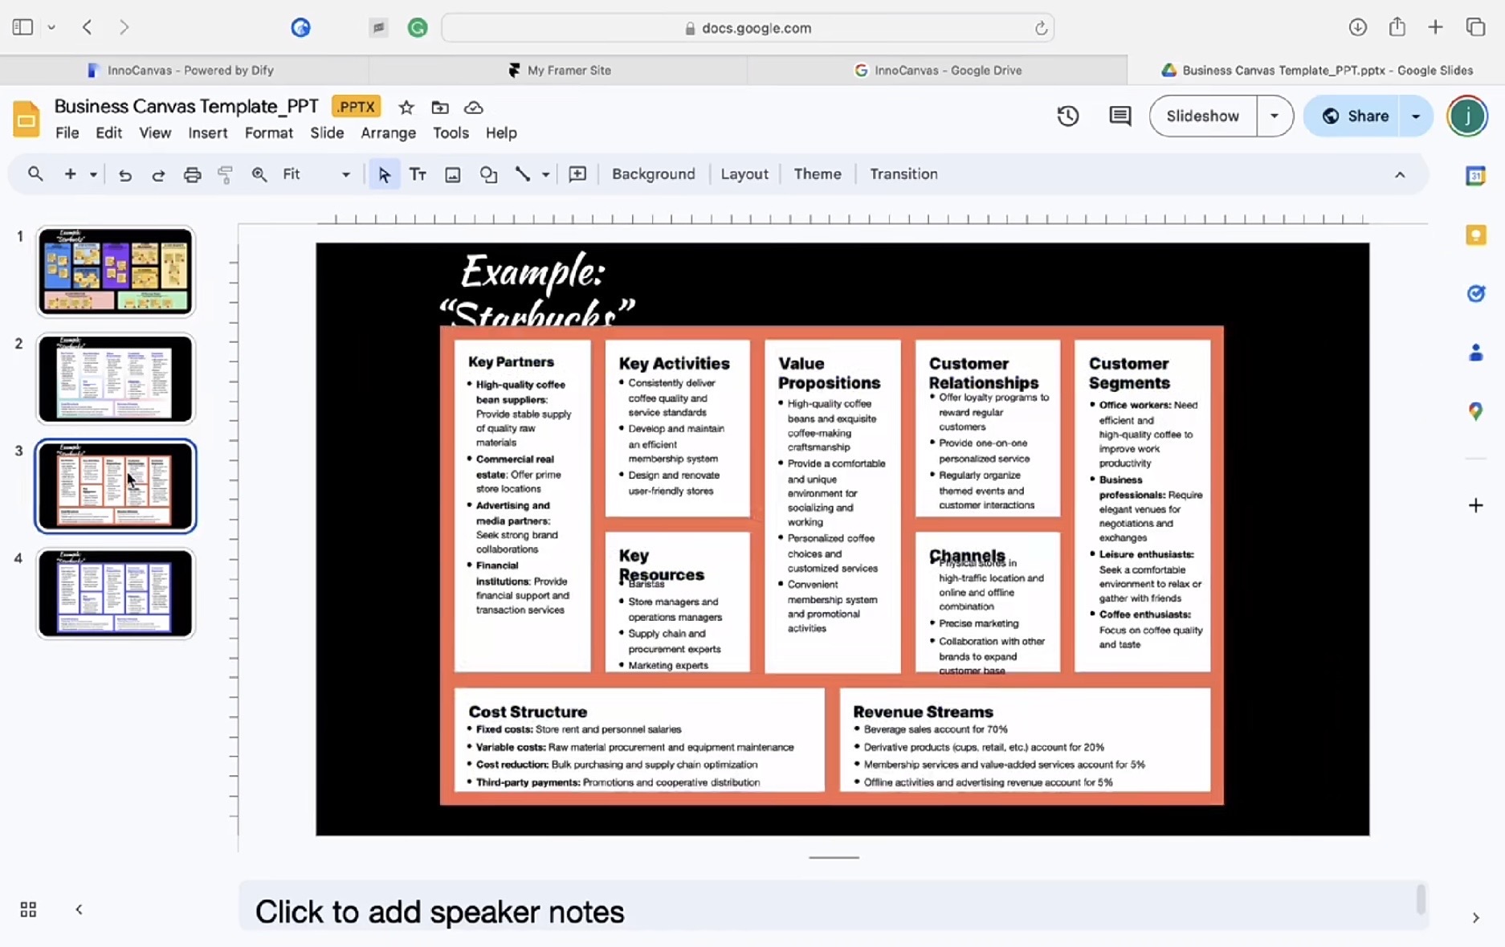The image size is (1505, 947).
Task: Select slide 1 thumbnail
Action: point(116,271)
